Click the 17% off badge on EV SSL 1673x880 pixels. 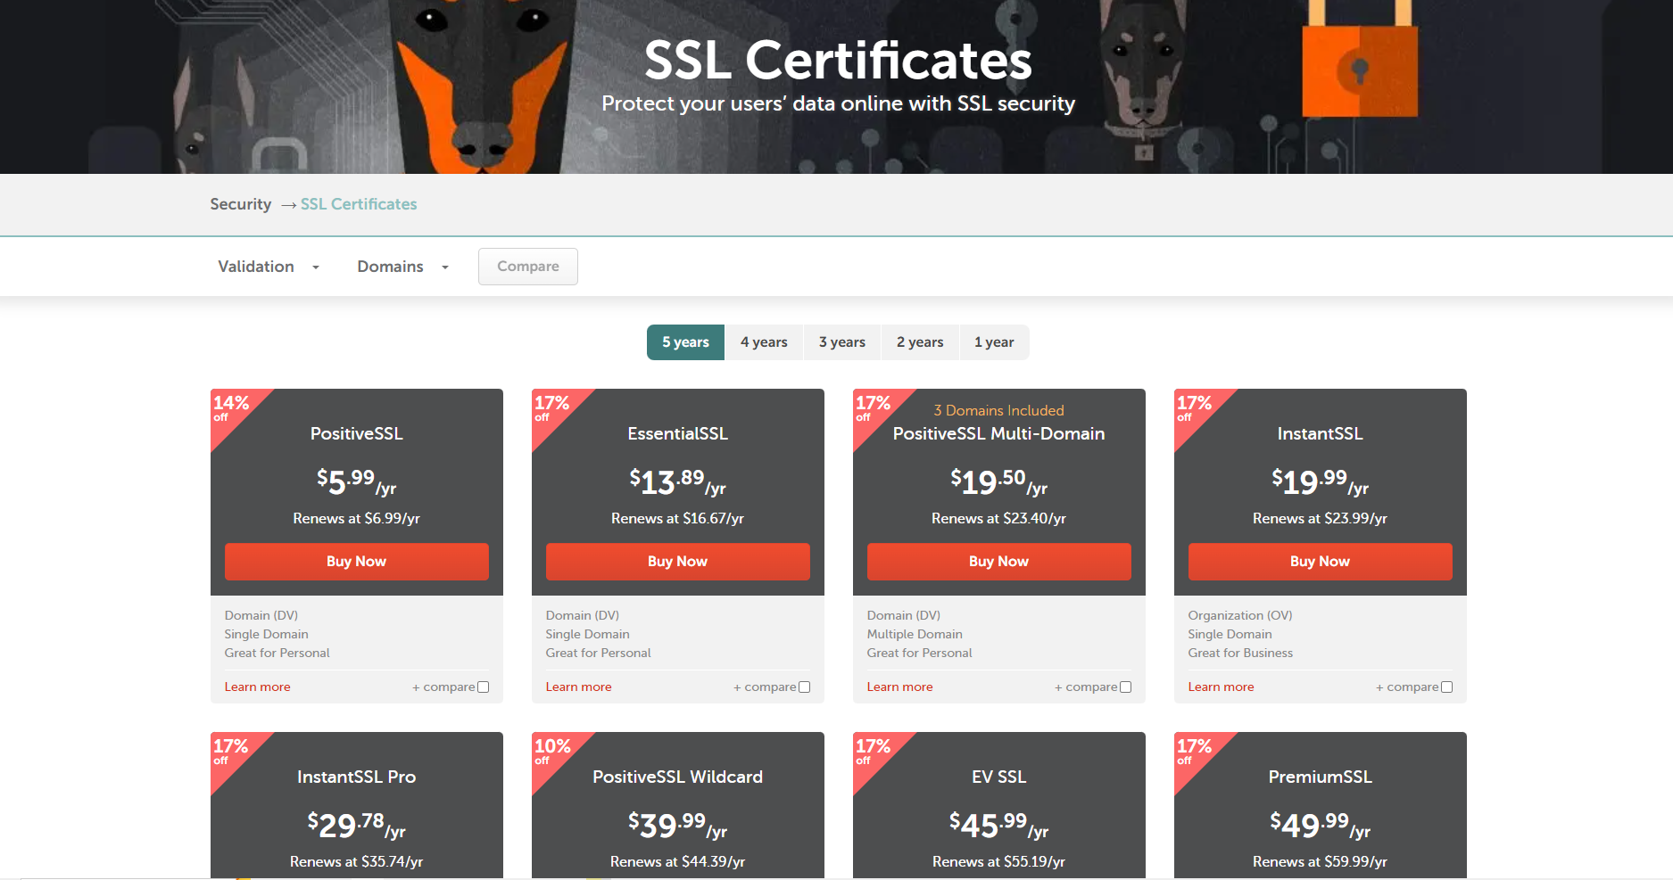(873, 751)
